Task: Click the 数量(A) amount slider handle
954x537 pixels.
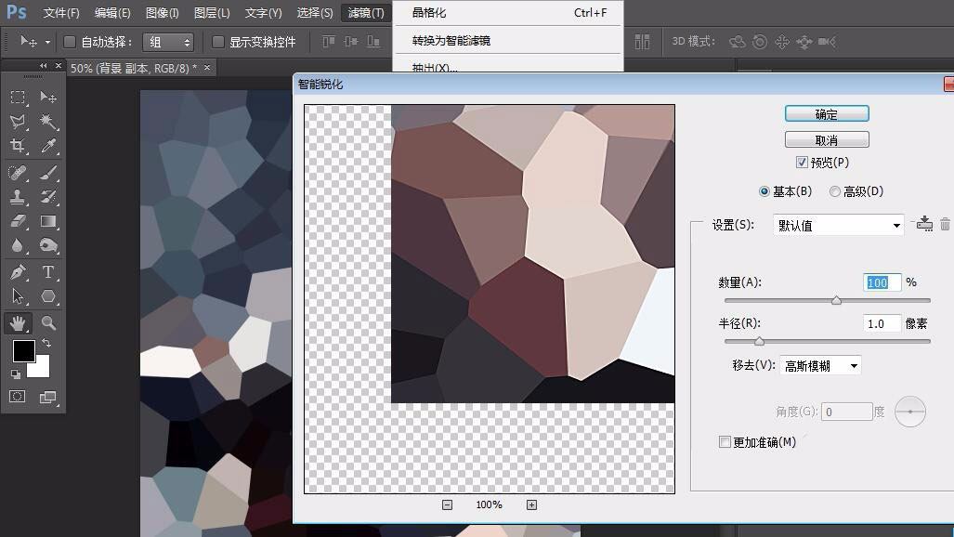Action: click(x=836, y=300)
